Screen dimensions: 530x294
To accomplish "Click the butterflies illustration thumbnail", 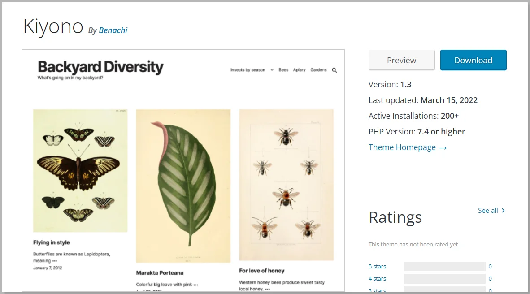I will pos(80,171).
